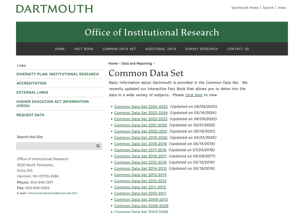Image resolution: width=303 pixels, height=213 pixels.
Task: Open Accreditation sidebar link
Action: [x=31, y=83]
